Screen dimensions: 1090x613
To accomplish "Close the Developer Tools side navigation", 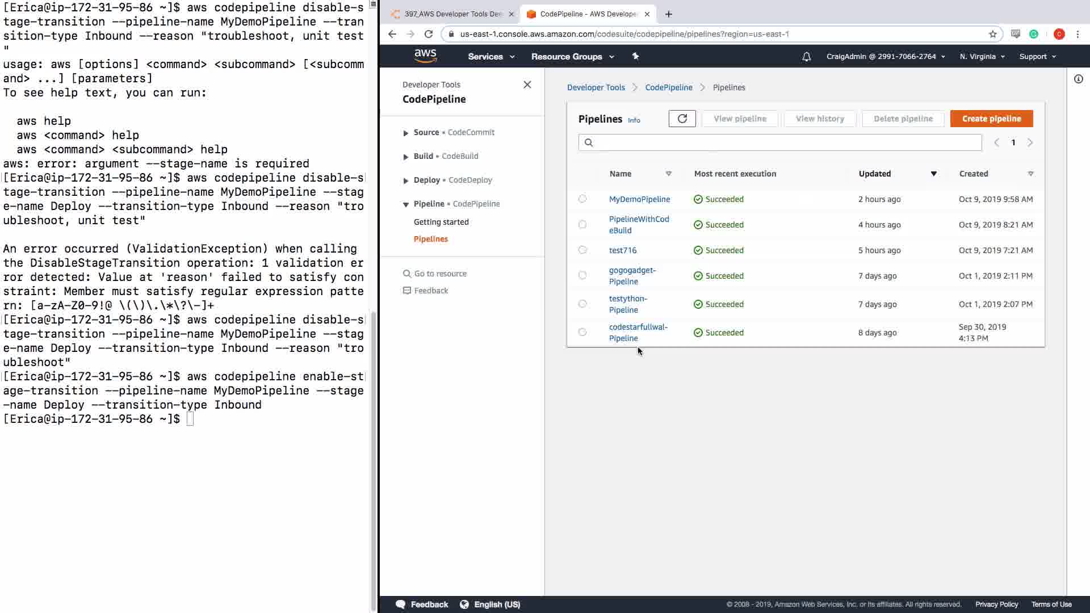I will point(527,85).
